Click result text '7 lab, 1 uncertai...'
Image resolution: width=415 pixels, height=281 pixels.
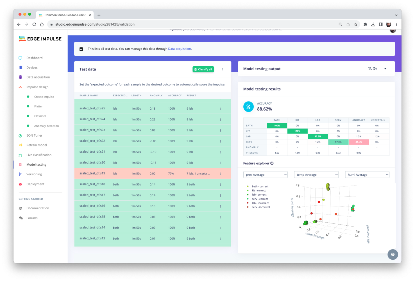click(198, 174)
